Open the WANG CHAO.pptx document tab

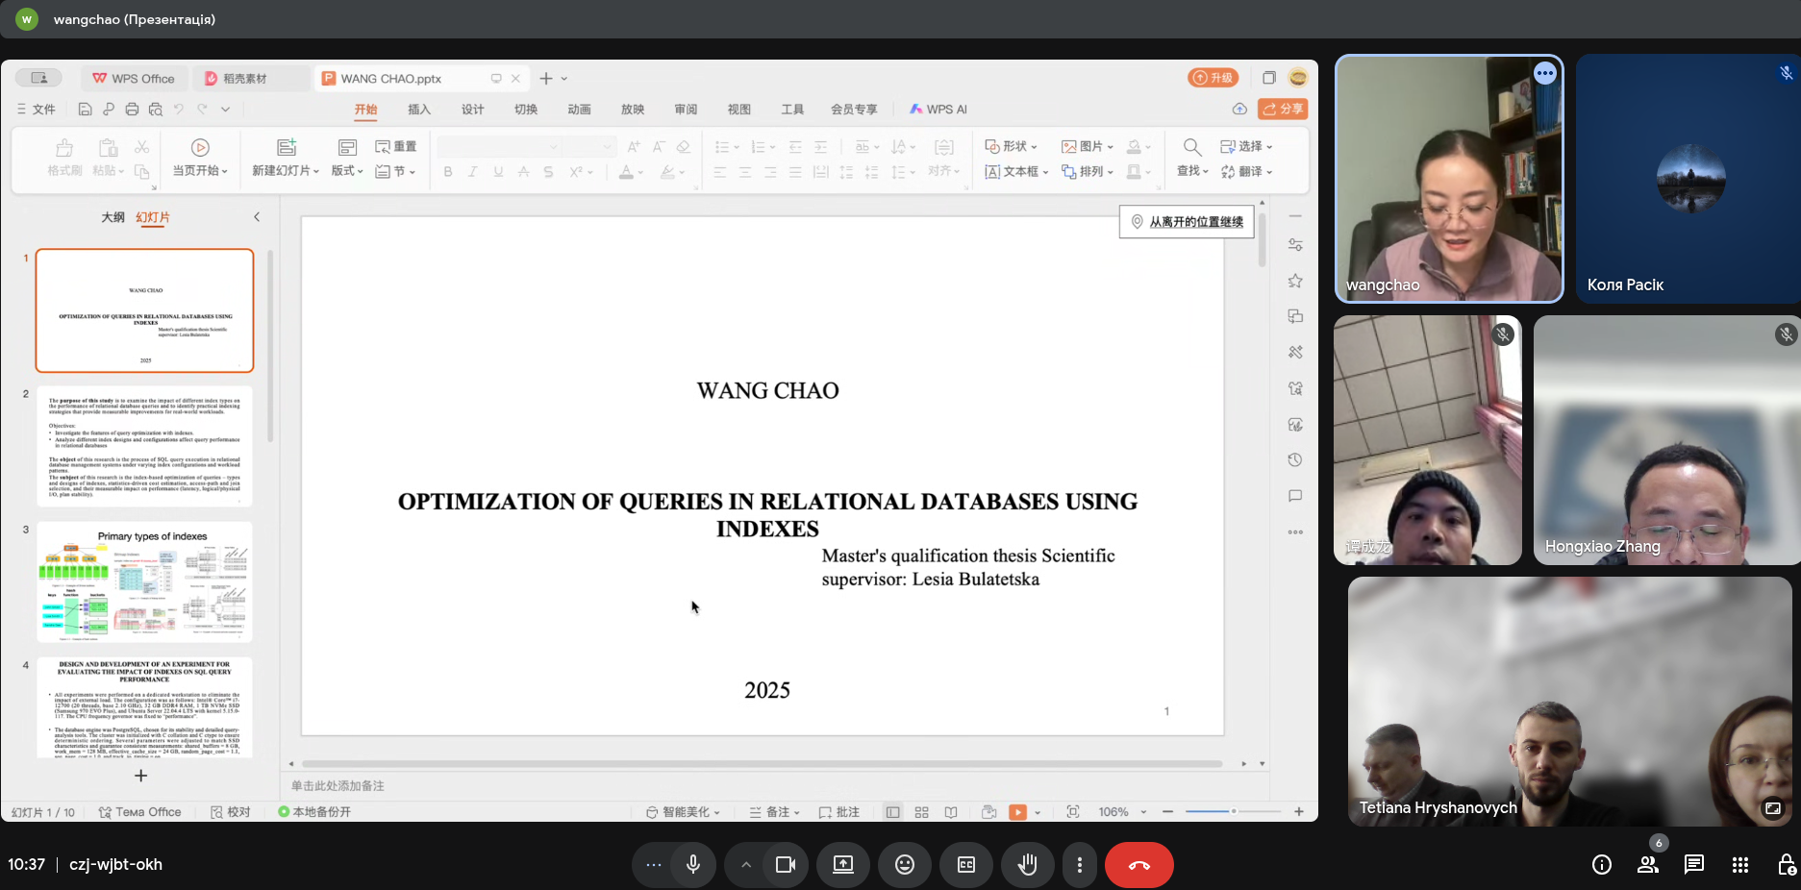coord(391,79)
